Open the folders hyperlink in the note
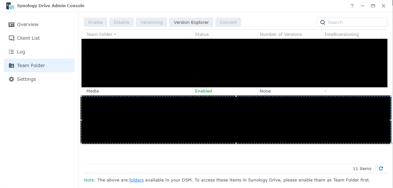 pos(136,180)
